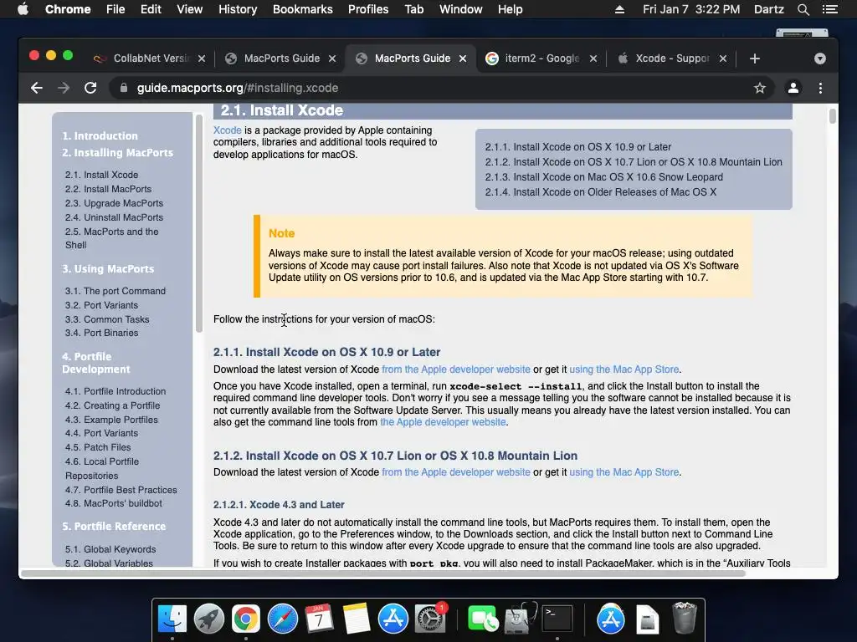Open the first App Store Dock icon
Viewport: 857px width, 642px height.
click(393, 619)
